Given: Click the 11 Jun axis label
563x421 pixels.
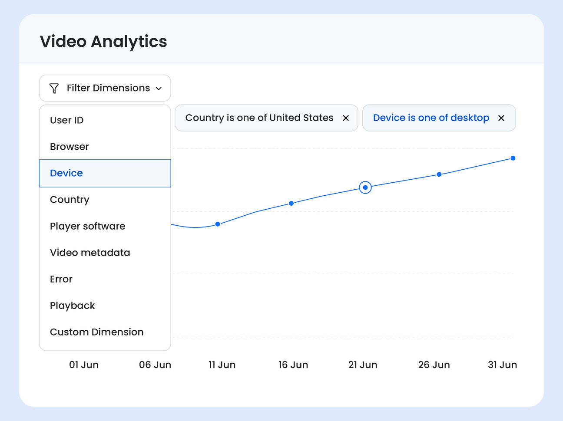Looking at the screenshot, I should pyautogui.click(x=222, y=365).
